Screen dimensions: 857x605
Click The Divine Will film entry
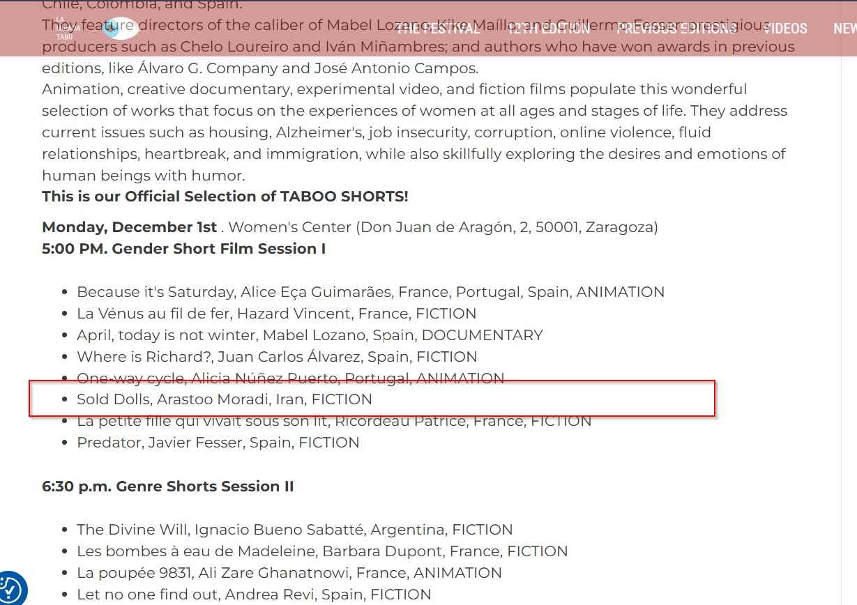coord(294,530)
